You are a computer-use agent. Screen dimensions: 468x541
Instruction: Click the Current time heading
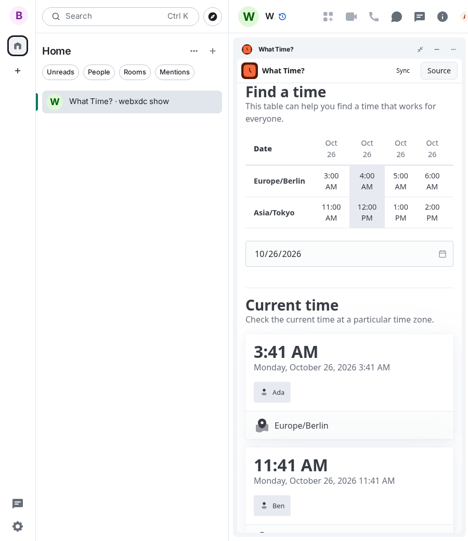pyautogui.click(x=292, y=305)
